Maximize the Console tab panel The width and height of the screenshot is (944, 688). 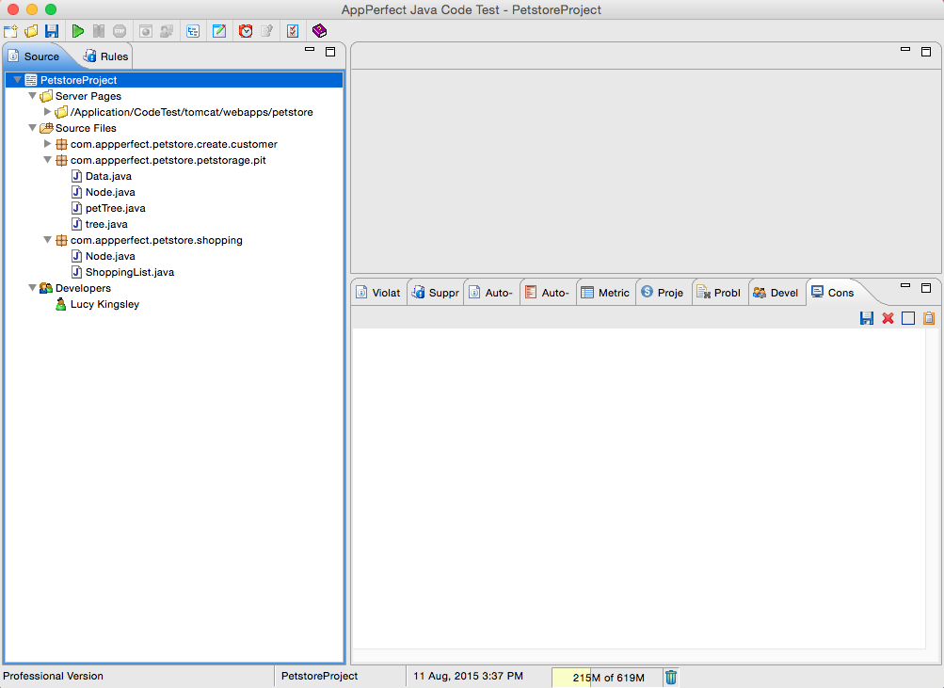coord(926,288)
